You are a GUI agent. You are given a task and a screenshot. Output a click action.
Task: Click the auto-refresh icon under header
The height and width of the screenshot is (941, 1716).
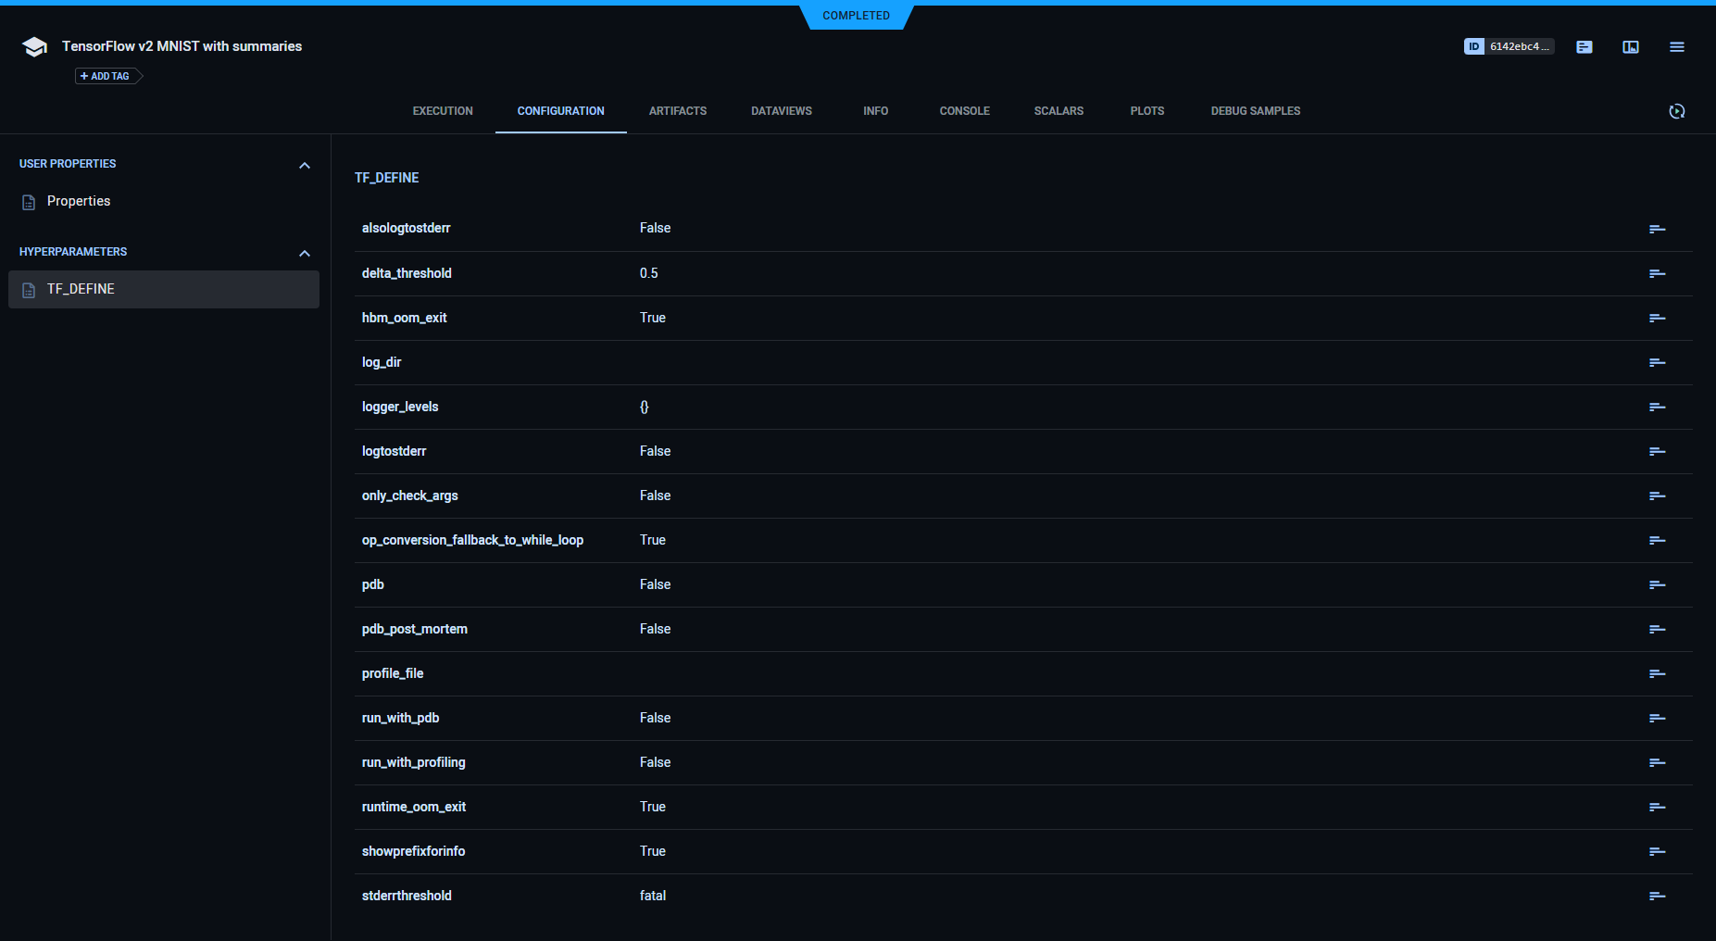tap(1677, 111)
